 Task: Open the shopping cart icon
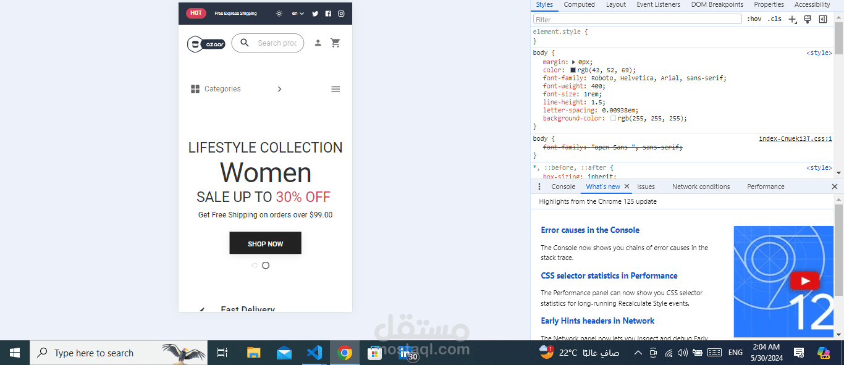coord(335,43)
